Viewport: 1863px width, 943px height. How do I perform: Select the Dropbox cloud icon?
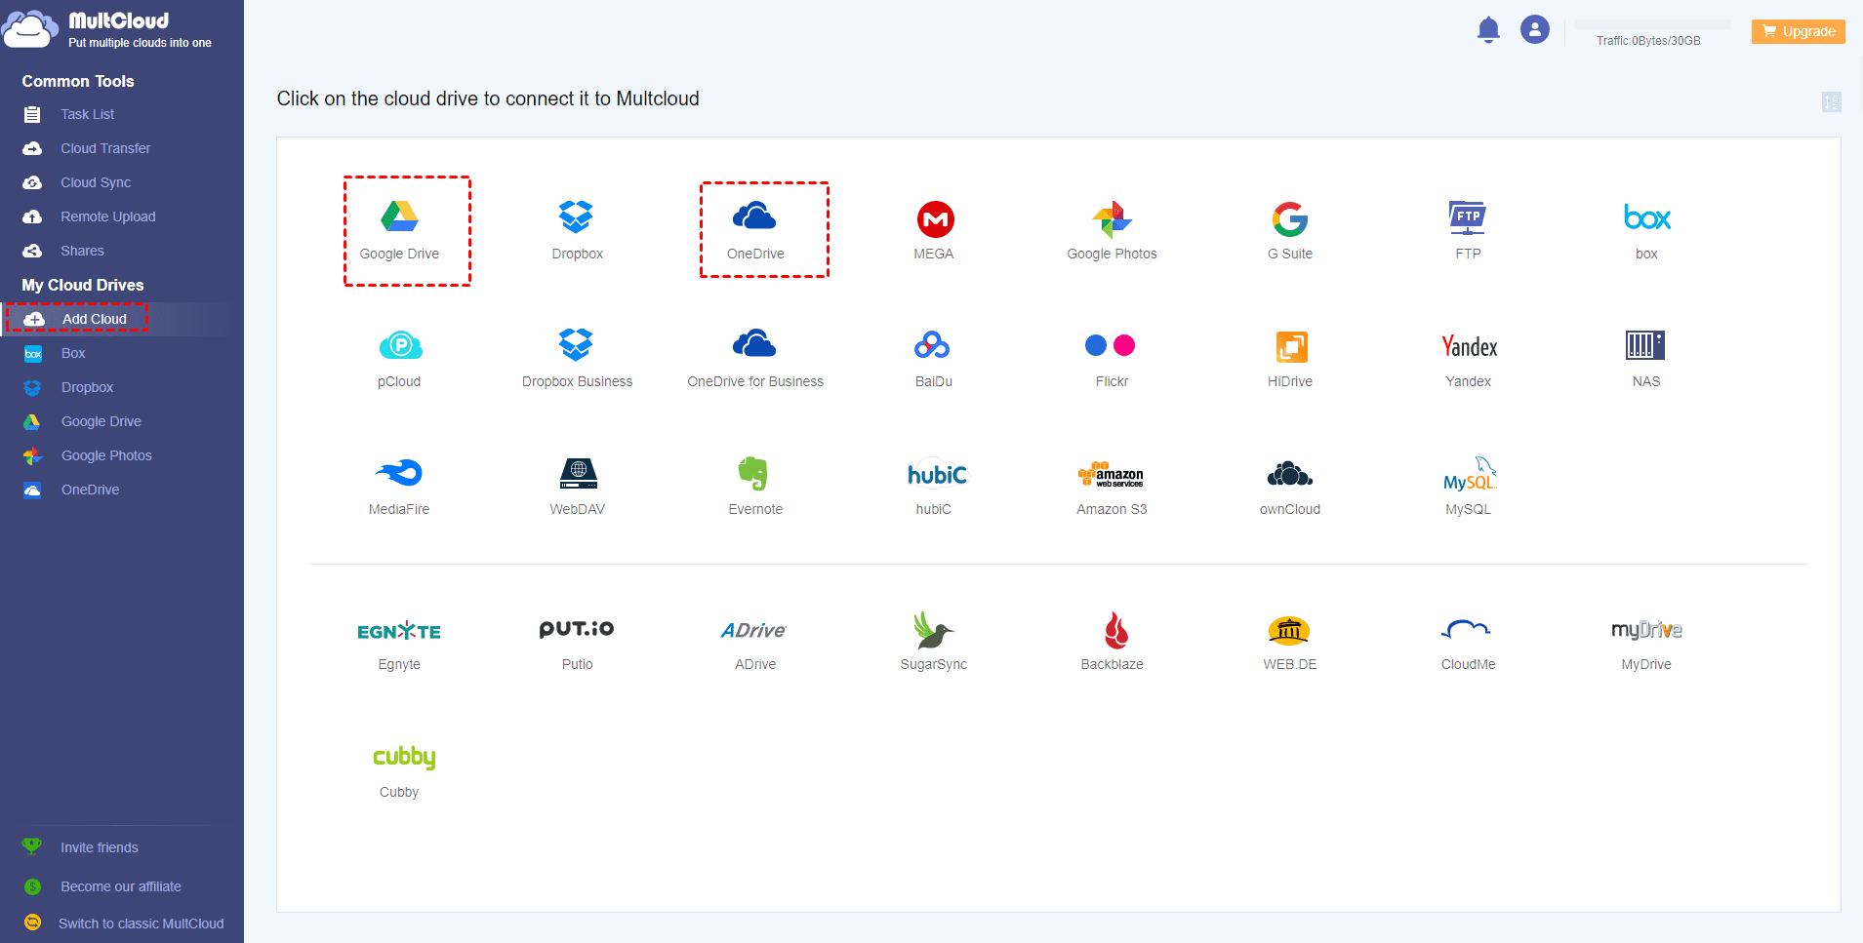(576, 229)
